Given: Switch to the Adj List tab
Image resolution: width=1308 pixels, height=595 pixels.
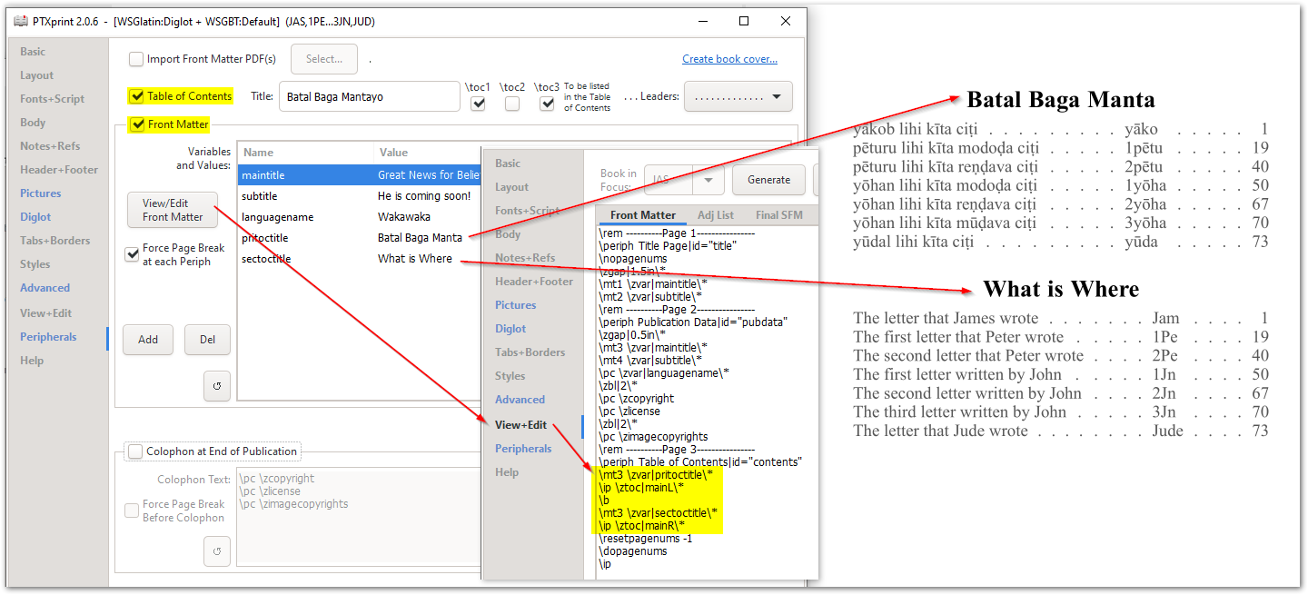Looking at the screenshot, I should tap(716, 215).
